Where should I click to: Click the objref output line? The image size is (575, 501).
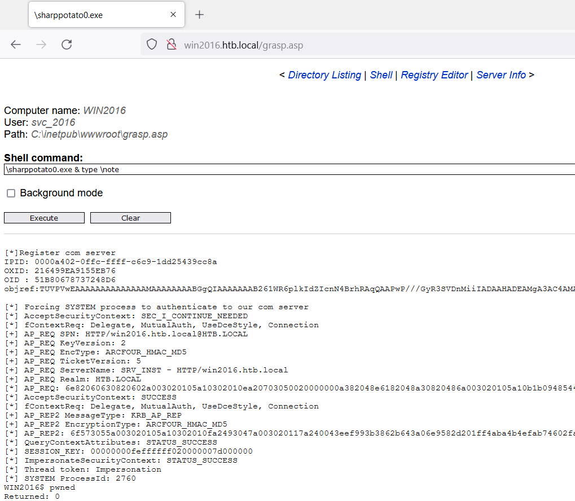click(289, 289)
